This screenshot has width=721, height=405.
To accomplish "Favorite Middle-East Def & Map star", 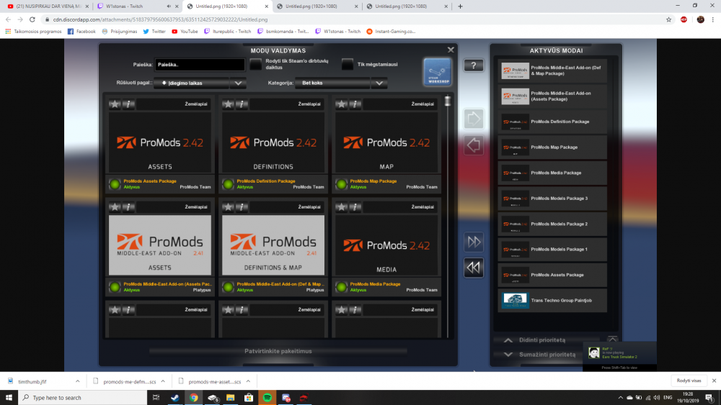I will (x=228, y=207).
